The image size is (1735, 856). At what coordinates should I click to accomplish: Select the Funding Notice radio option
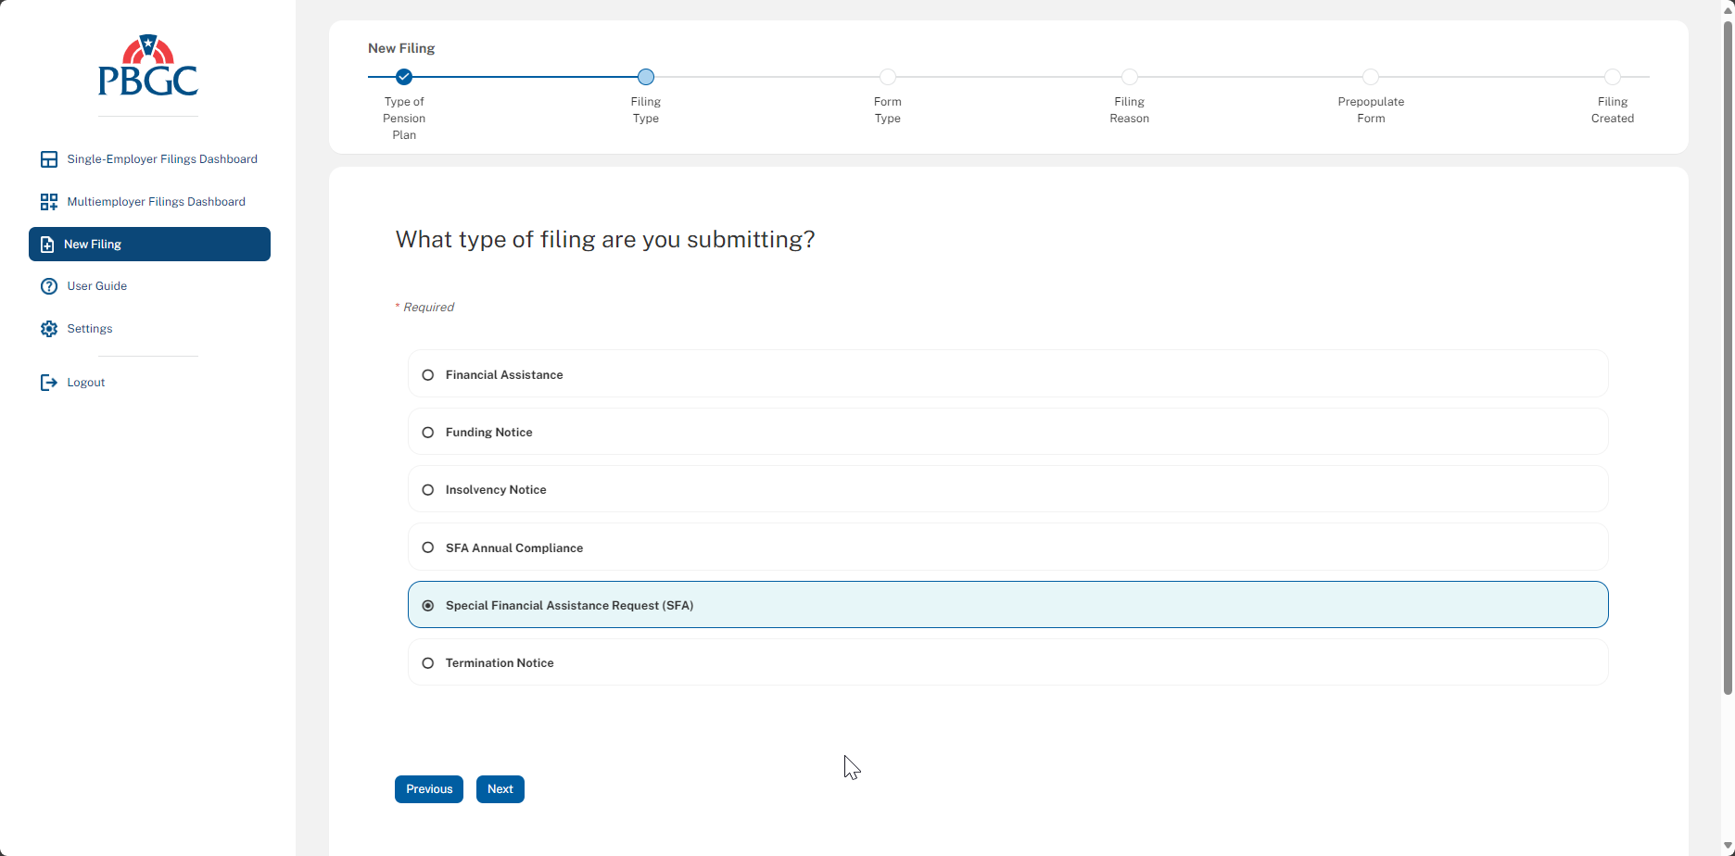pos(428,433)
